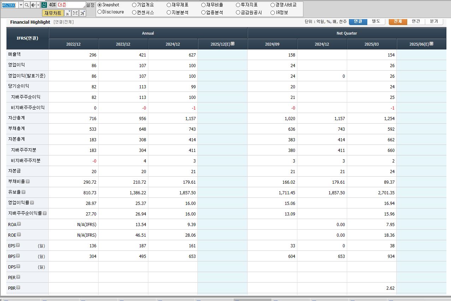Click the IFRS(연결) header cell
Viewport: 451px width, 301px height.
pos(27,38)
